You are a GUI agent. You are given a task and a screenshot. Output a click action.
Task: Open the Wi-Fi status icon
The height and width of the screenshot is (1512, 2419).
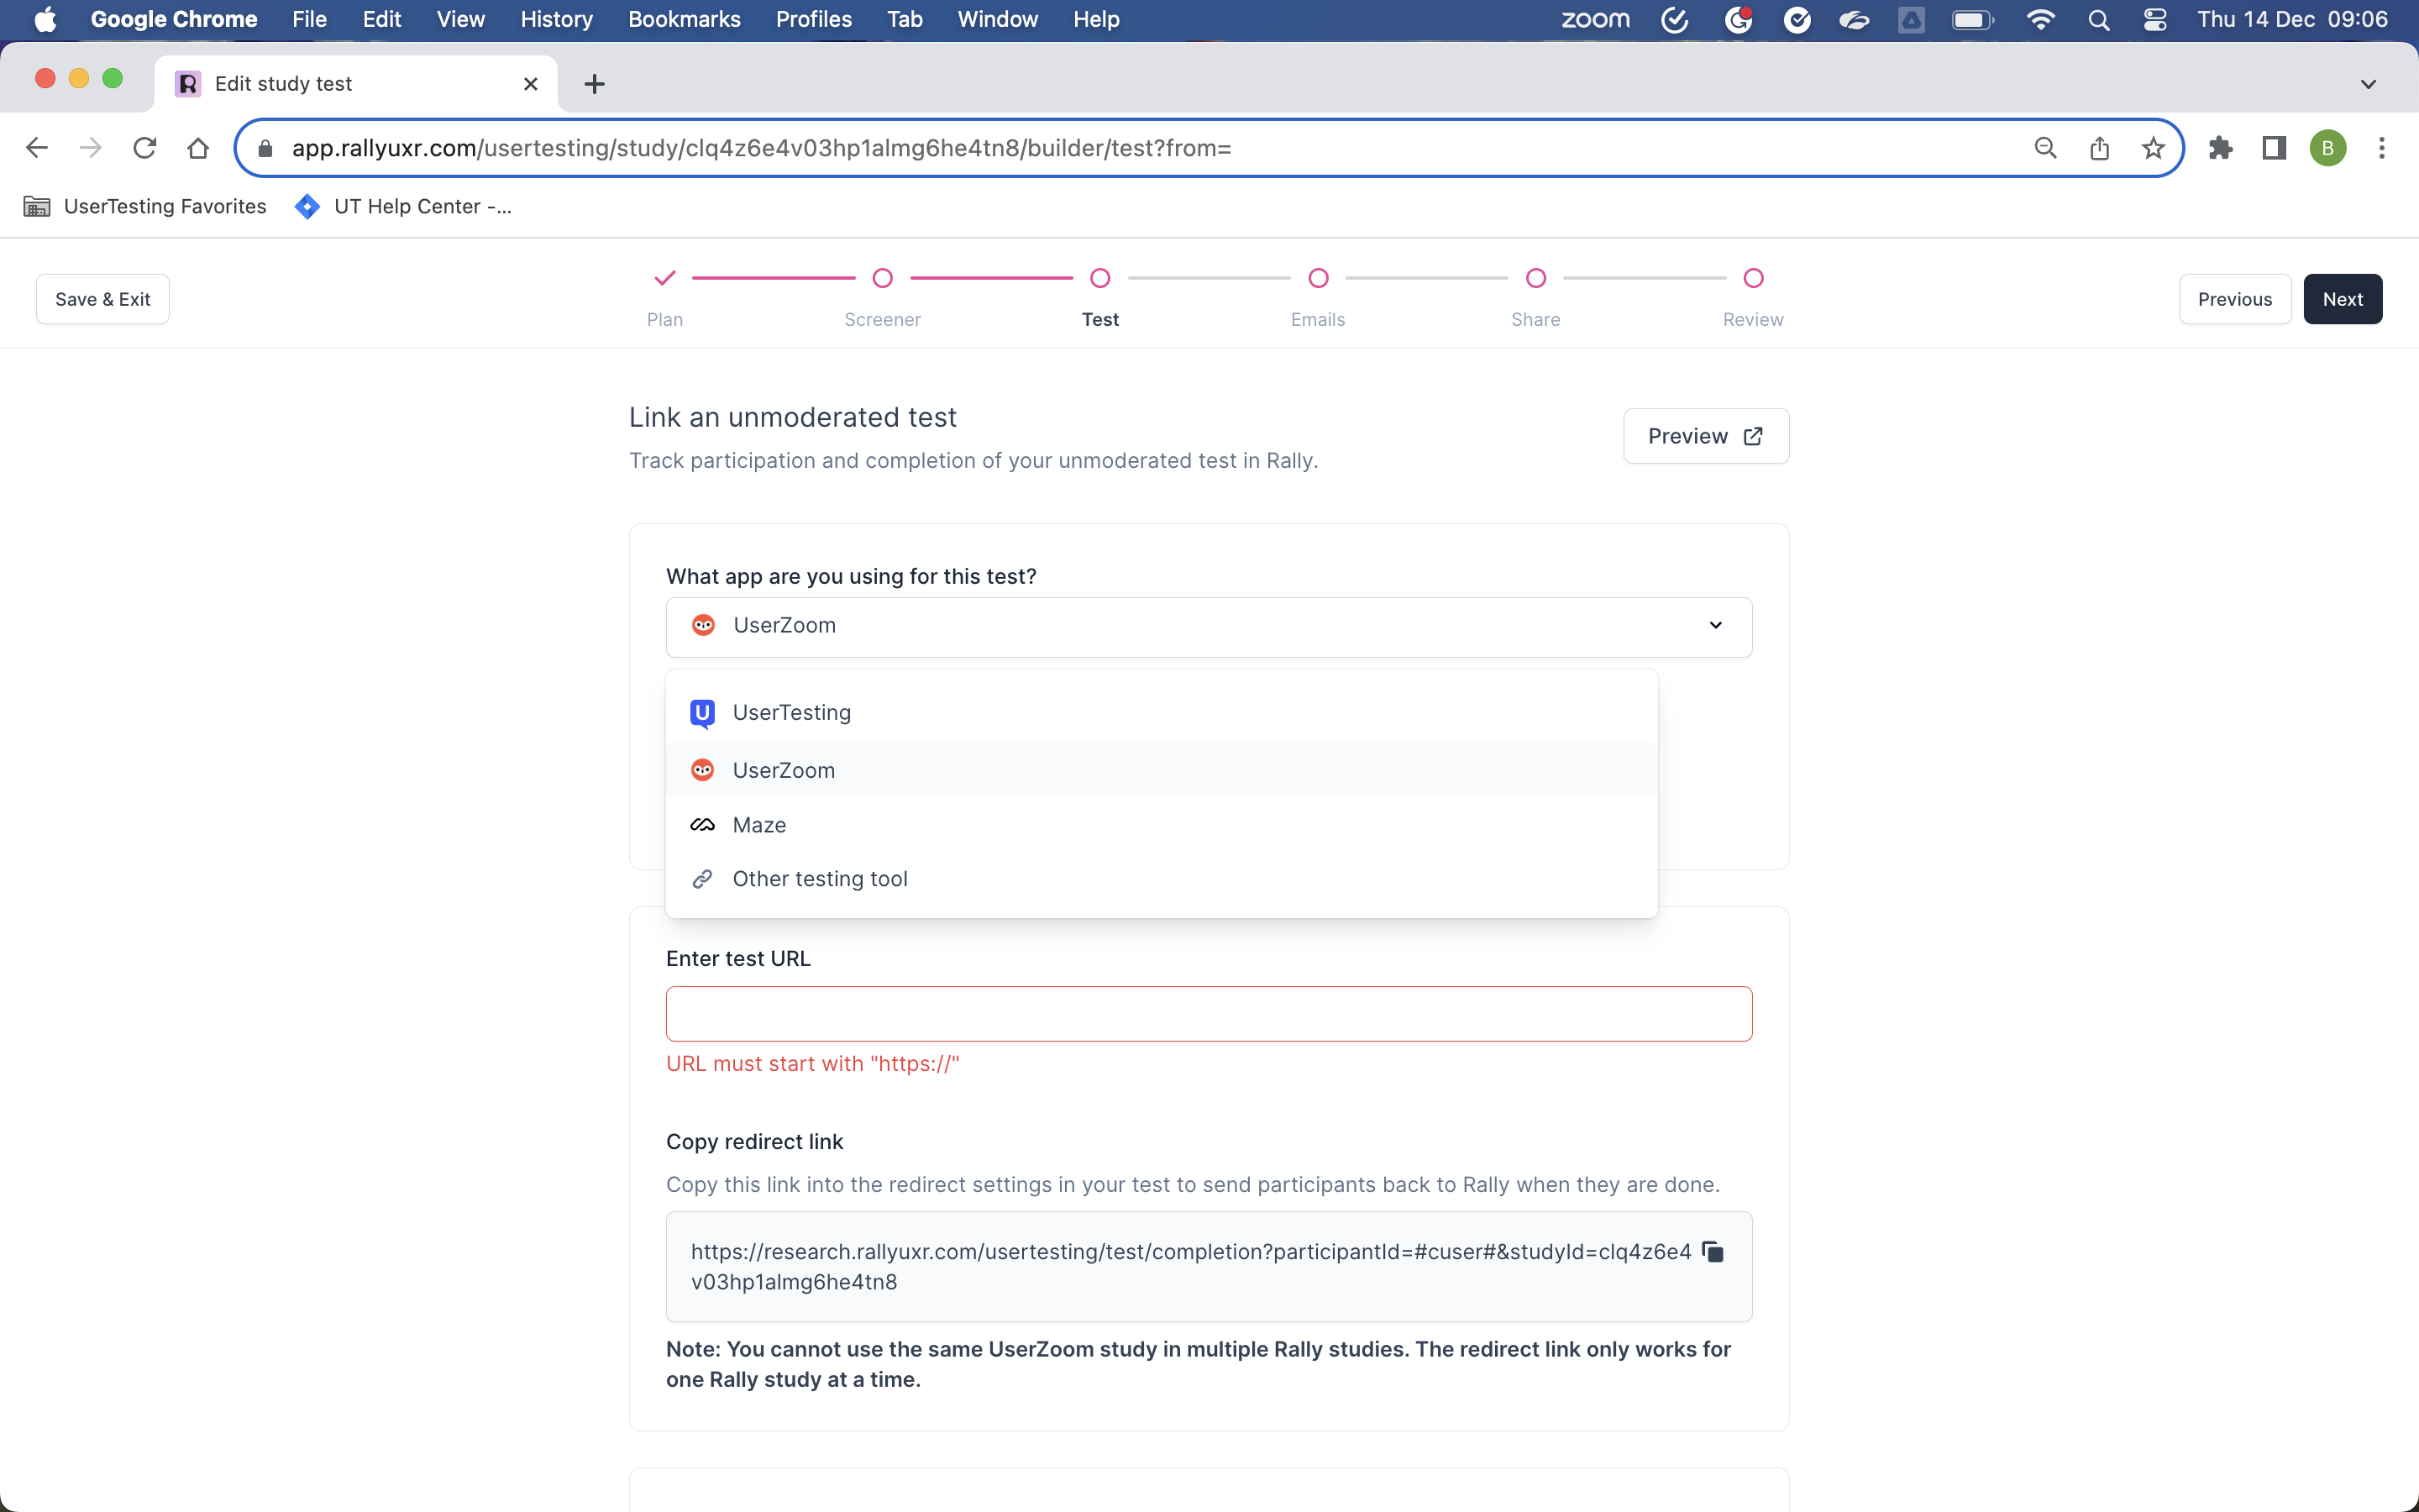click(x=2040, y=19)
